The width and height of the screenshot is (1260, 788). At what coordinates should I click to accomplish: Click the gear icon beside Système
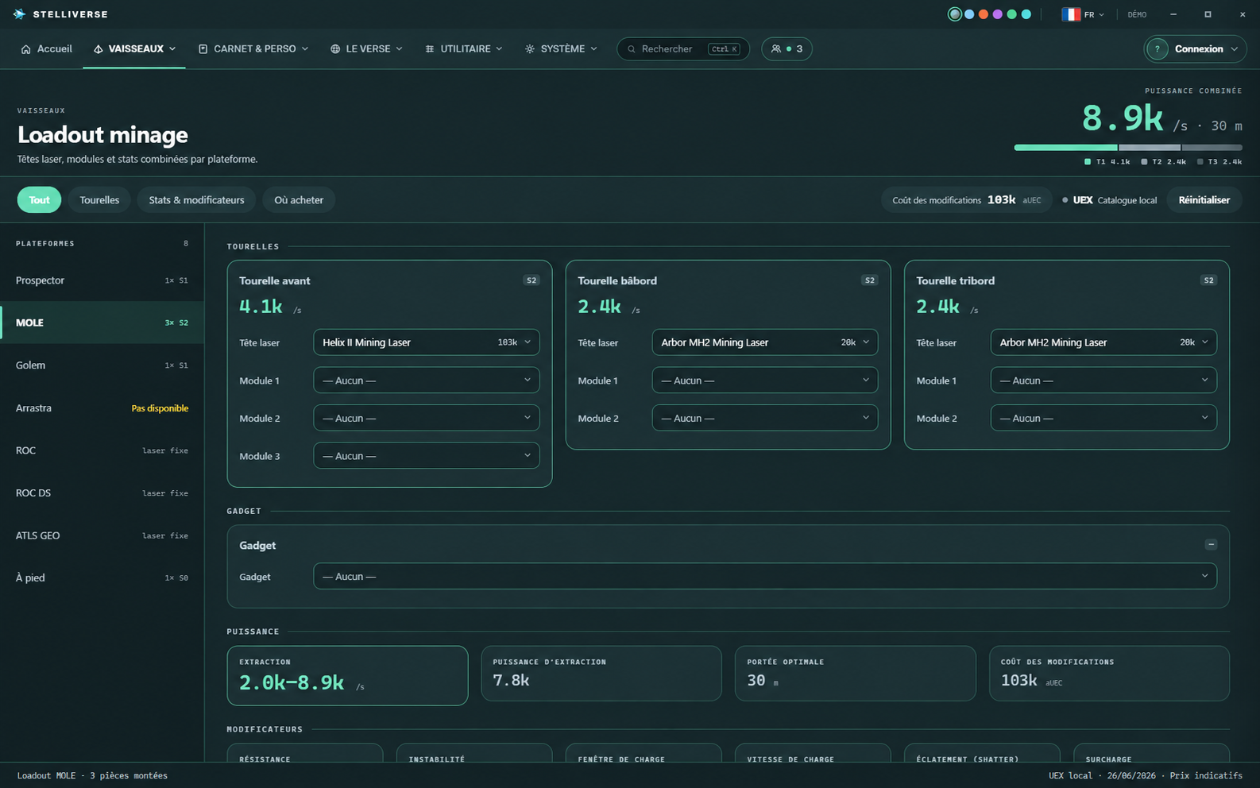tap(530, 49)
